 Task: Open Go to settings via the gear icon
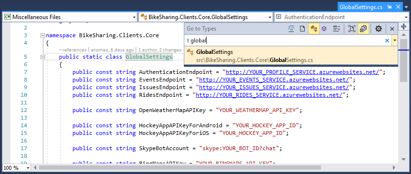click(379, 29)
